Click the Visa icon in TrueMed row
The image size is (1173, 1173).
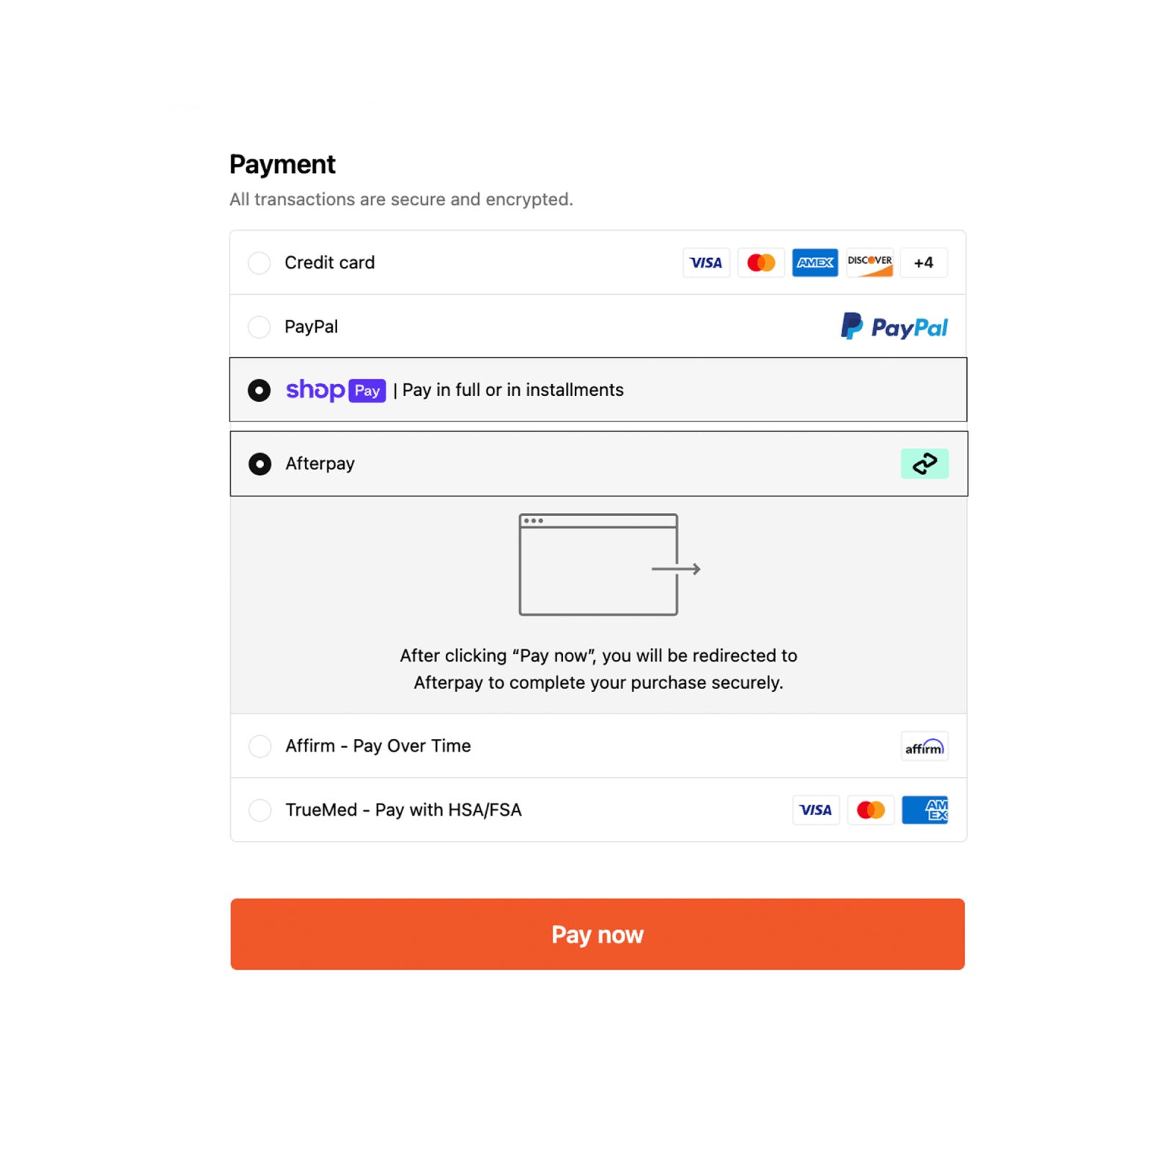click(x=815, y=810)
